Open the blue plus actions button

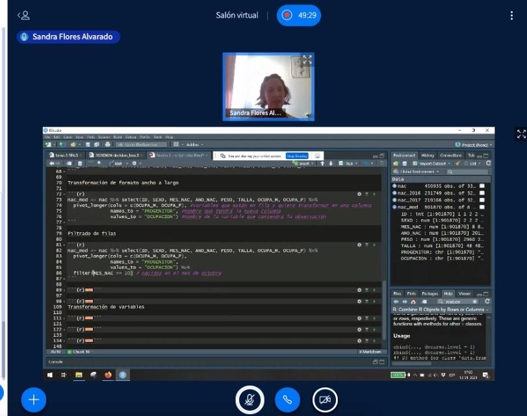(34, 400)
